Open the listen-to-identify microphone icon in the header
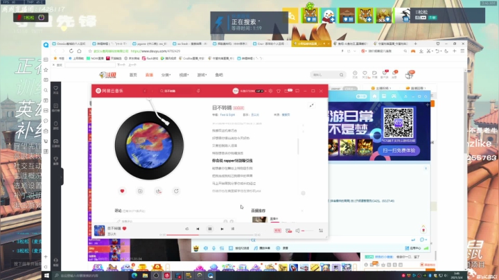The height and width of the screenshot is (280, 499). (x=198, y=91)
